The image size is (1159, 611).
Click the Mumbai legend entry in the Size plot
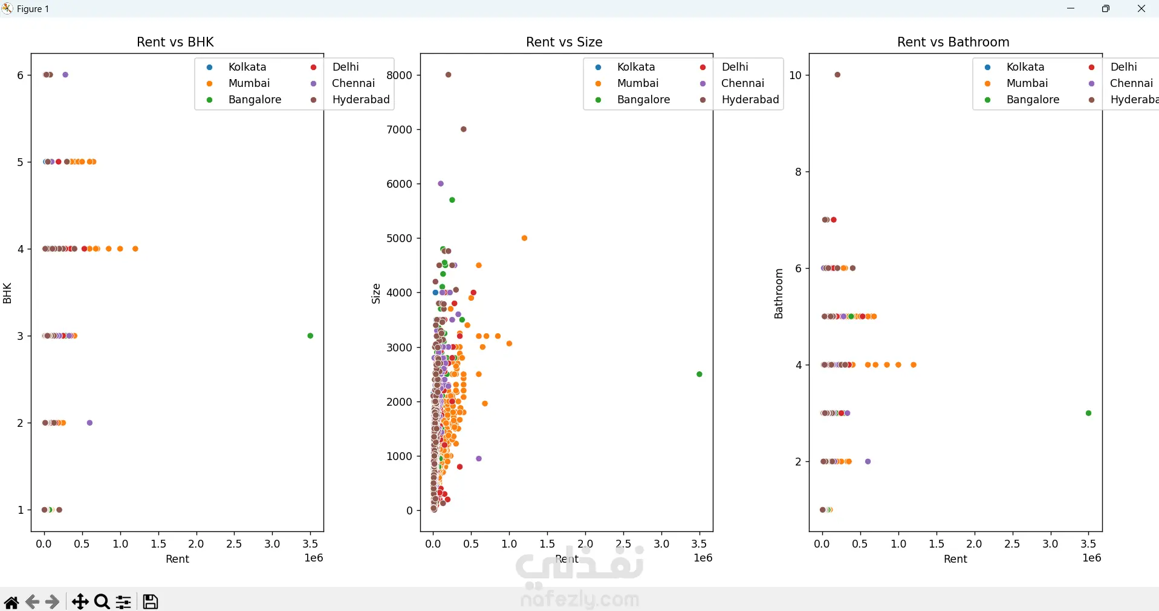coord(627,83)
